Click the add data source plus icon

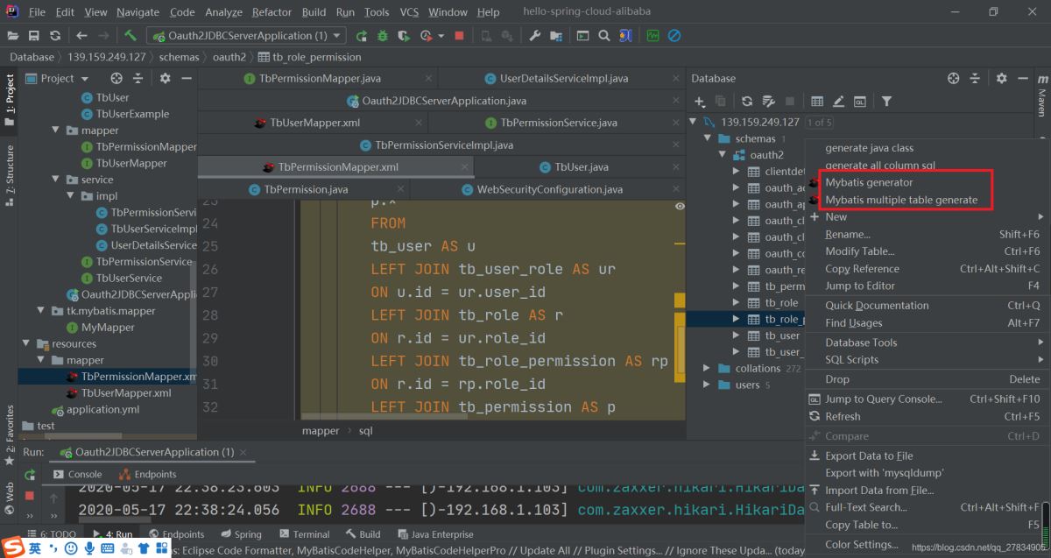[x=700, y=102]
